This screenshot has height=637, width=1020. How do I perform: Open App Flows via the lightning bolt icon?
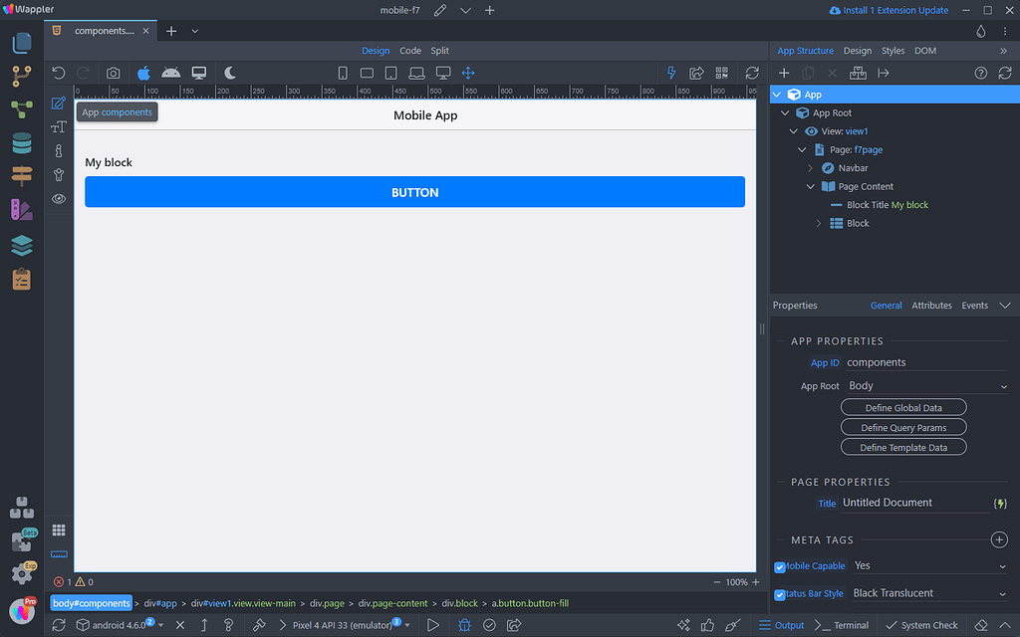[670, 72]
